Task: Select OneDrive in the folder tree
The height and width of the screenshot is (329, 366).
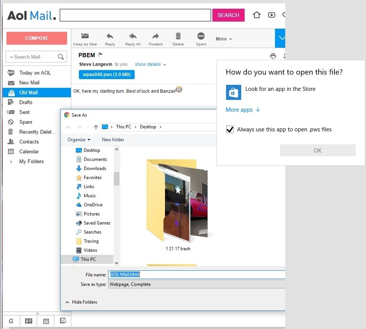Action: coord(93,205)
